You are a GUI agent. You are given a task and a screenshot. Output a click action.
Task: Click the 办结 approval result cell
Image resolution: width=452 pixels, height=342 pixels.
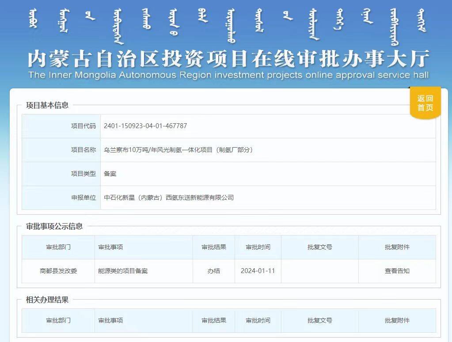[x=214, y=271]
